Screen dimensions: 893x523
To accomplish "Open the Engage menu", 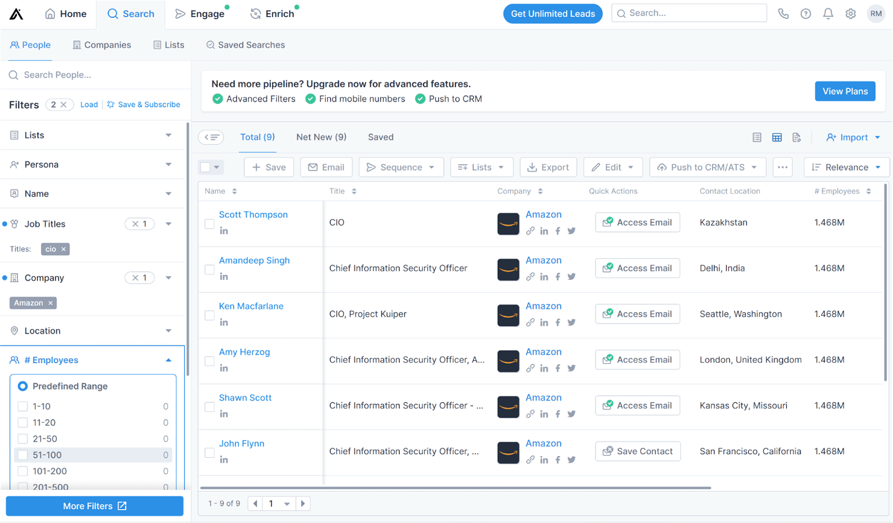I will click(200, 14).
